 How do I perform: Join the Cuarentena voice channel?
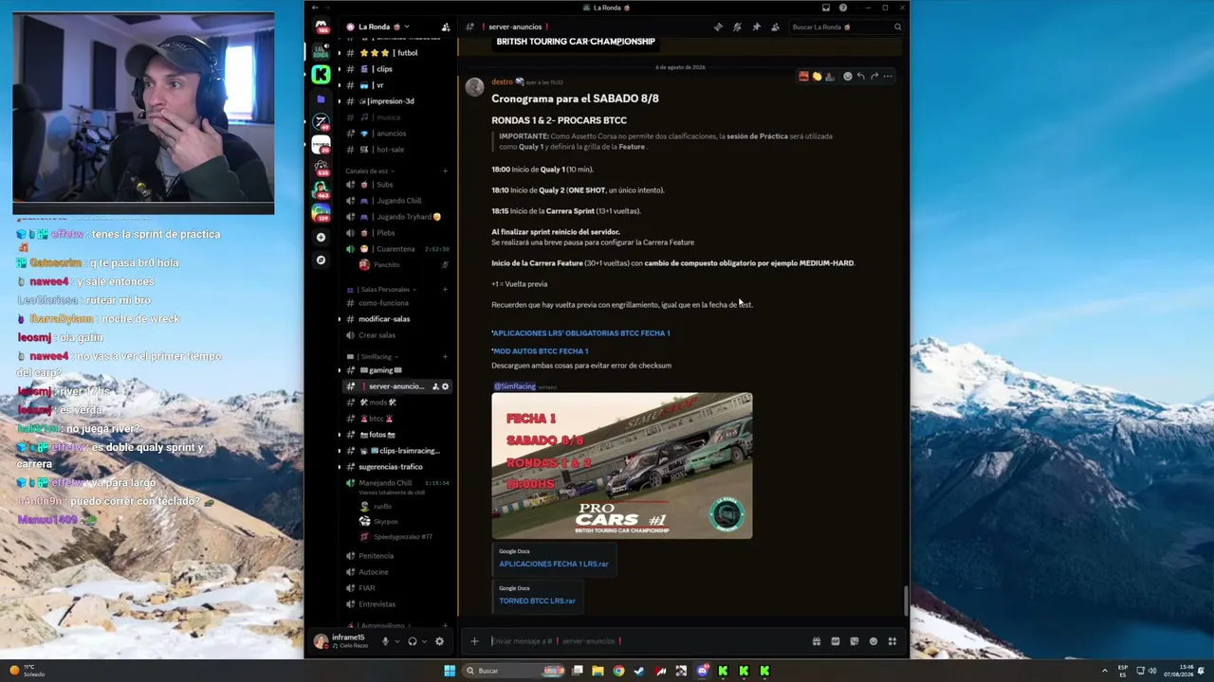396,249
